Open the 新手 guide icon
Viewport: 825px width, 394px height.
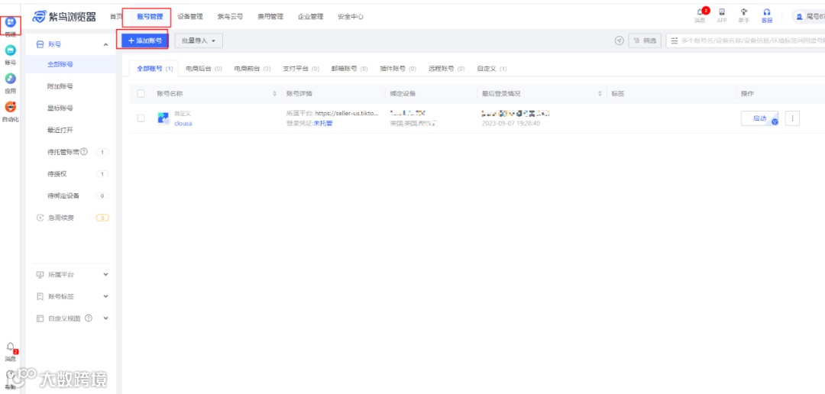point(744,15)
